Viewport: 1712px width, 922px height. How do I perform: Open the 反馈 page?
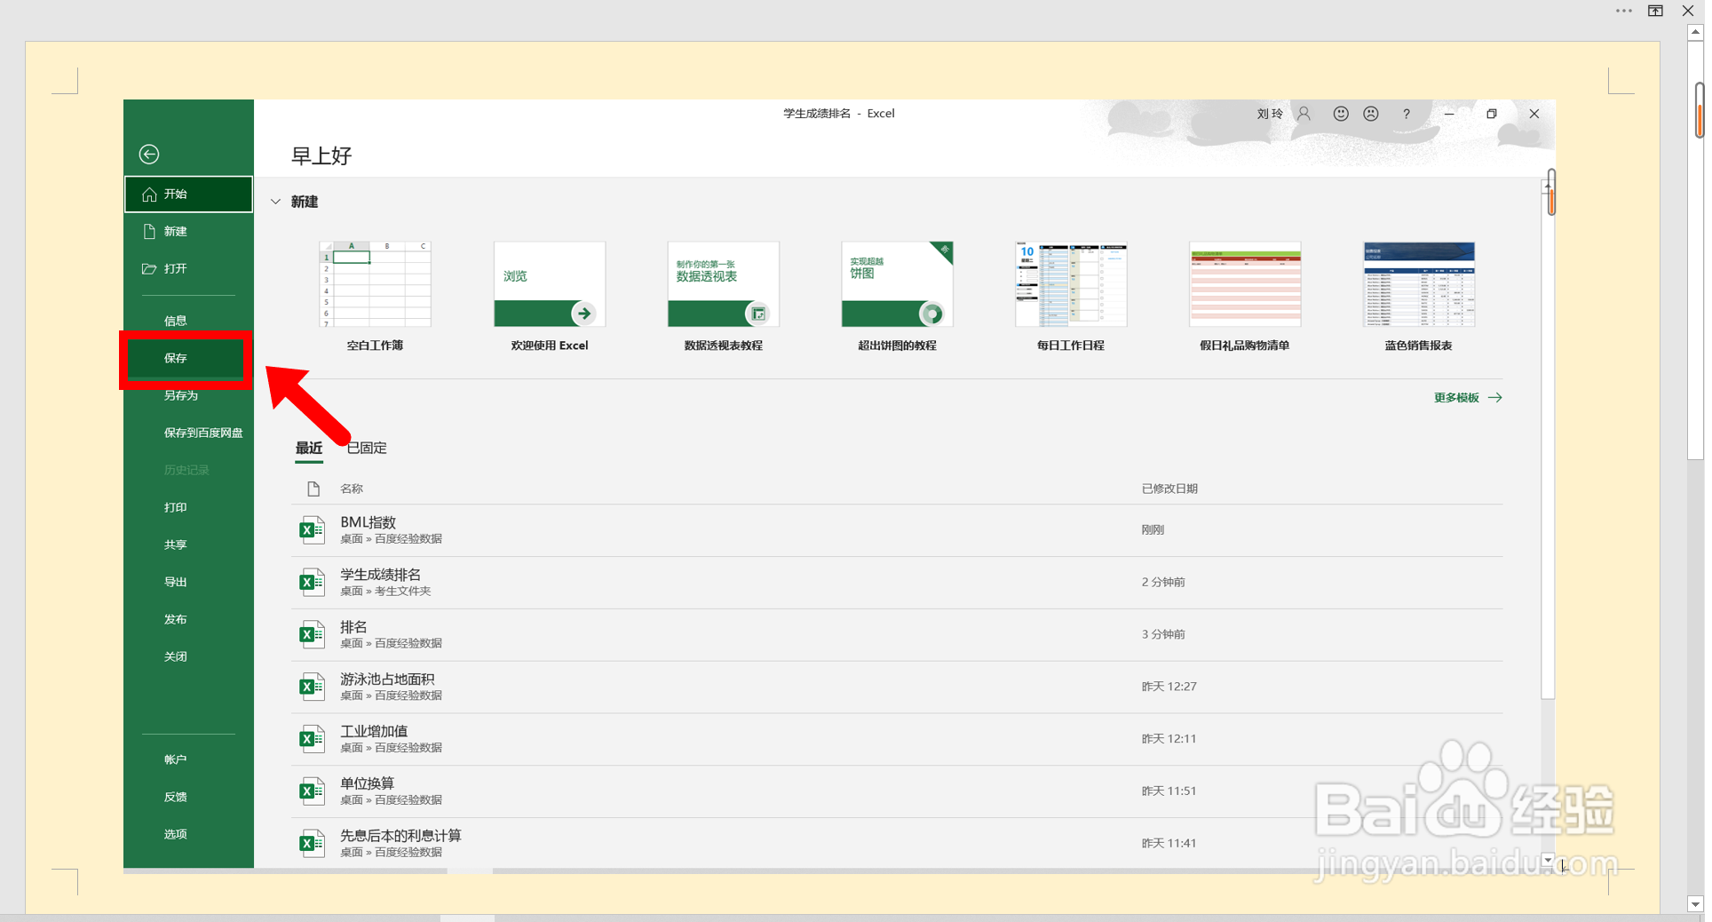(188, 798)
